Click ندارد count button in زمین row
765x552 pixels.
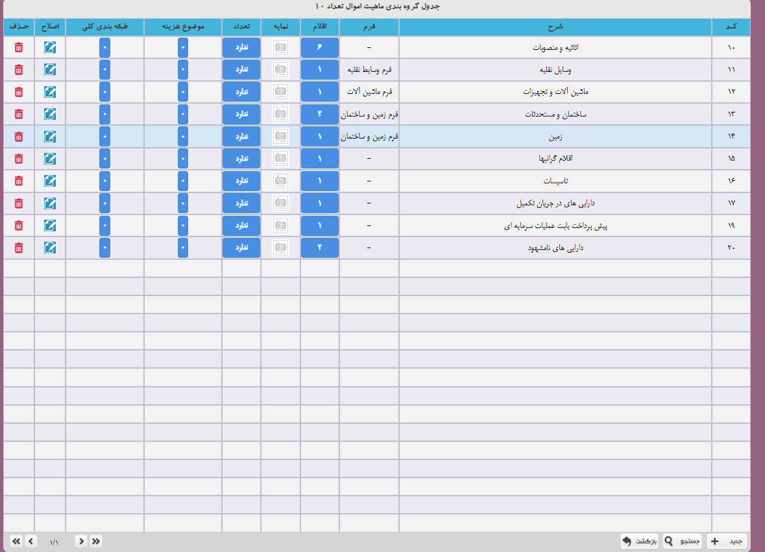pos(241,137)
